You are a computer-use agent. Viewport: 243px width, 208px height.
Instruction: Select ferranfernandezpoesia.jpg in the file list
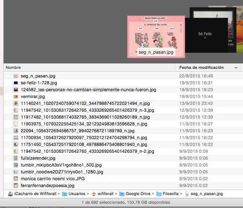pos(47,185)
